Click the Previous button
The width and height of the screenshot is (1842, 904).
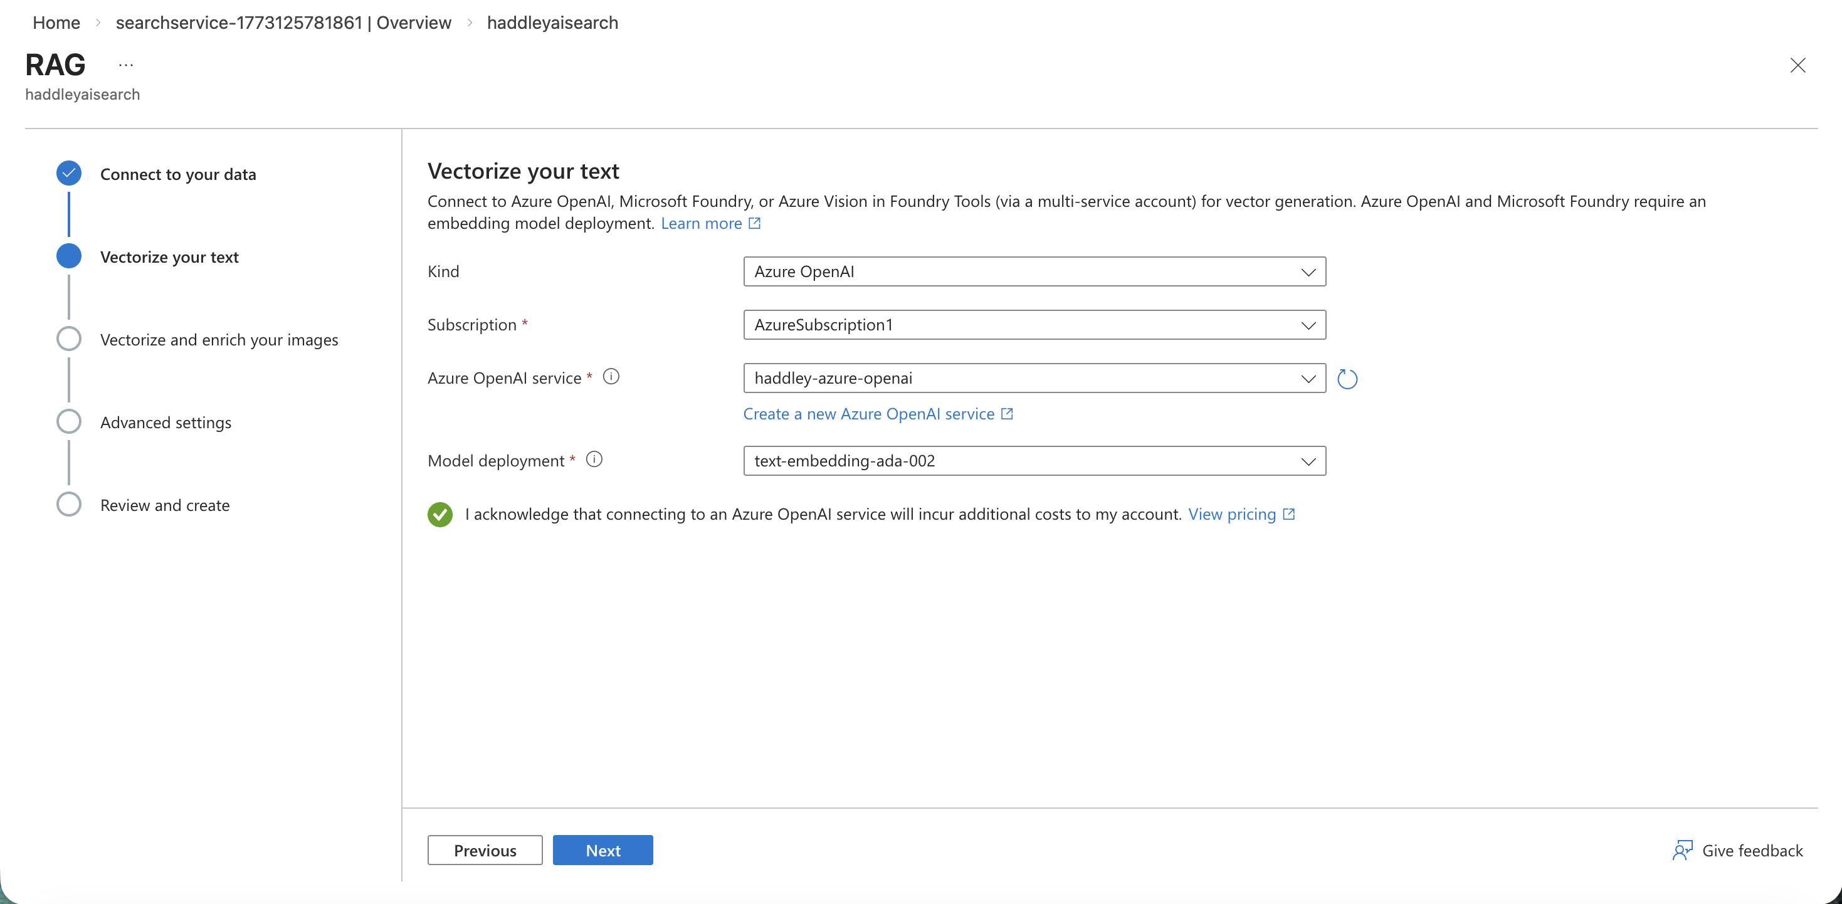tap(485, 850)
